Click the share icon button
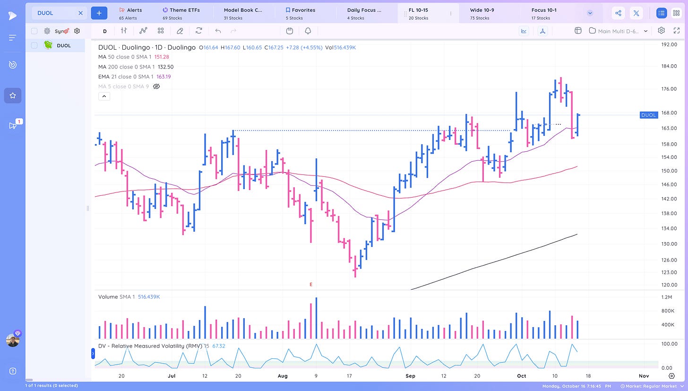Viewport: 688px width, 391px height. point(619,13)
